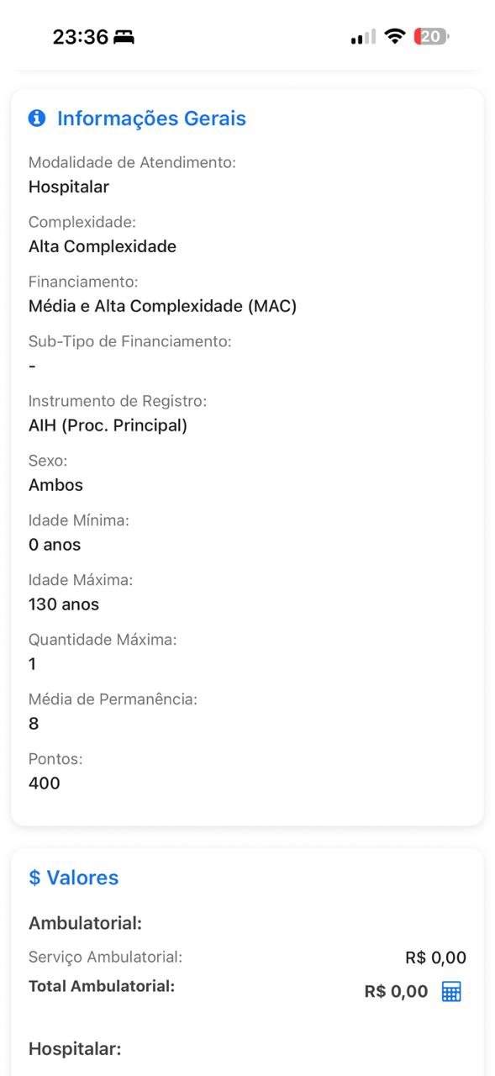Tap the red battery indicator showing 20

[429, 36]
